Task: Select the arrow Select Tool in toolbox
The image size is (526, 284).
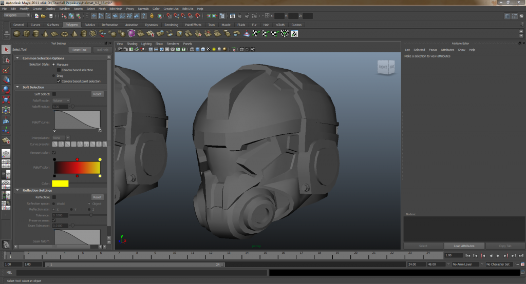Action: 6,49
